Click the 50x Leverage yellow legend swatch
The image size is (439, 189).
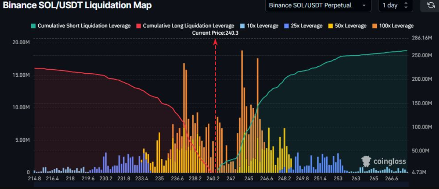(330, 26)
